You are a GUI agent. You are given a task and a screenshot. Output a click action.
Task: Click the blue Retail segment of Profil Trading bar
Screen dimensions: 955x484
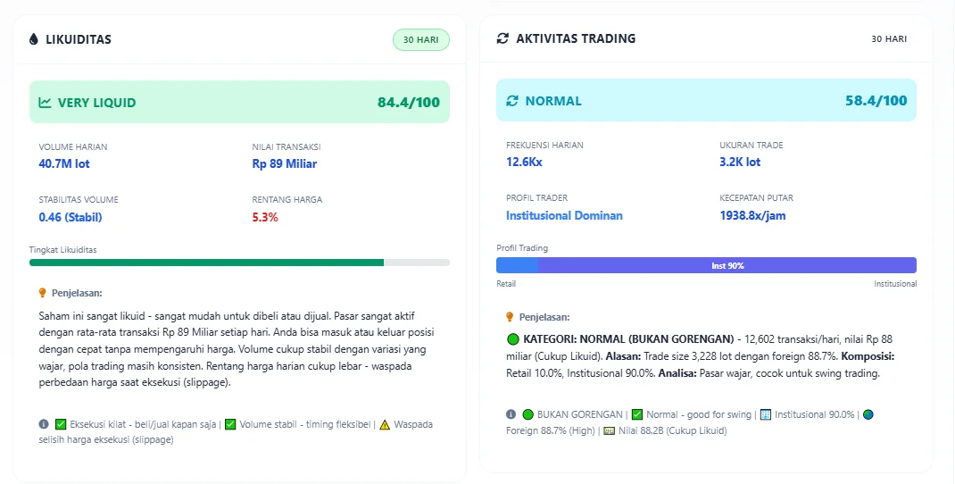coord(517,265)
